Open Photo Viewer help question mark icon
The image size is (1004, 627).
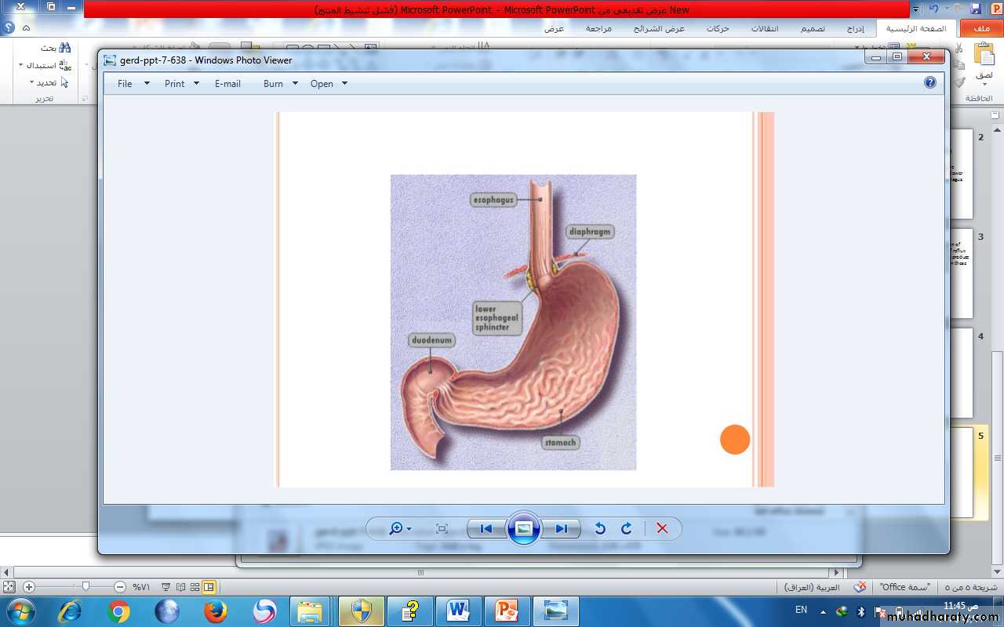point(930,82)
